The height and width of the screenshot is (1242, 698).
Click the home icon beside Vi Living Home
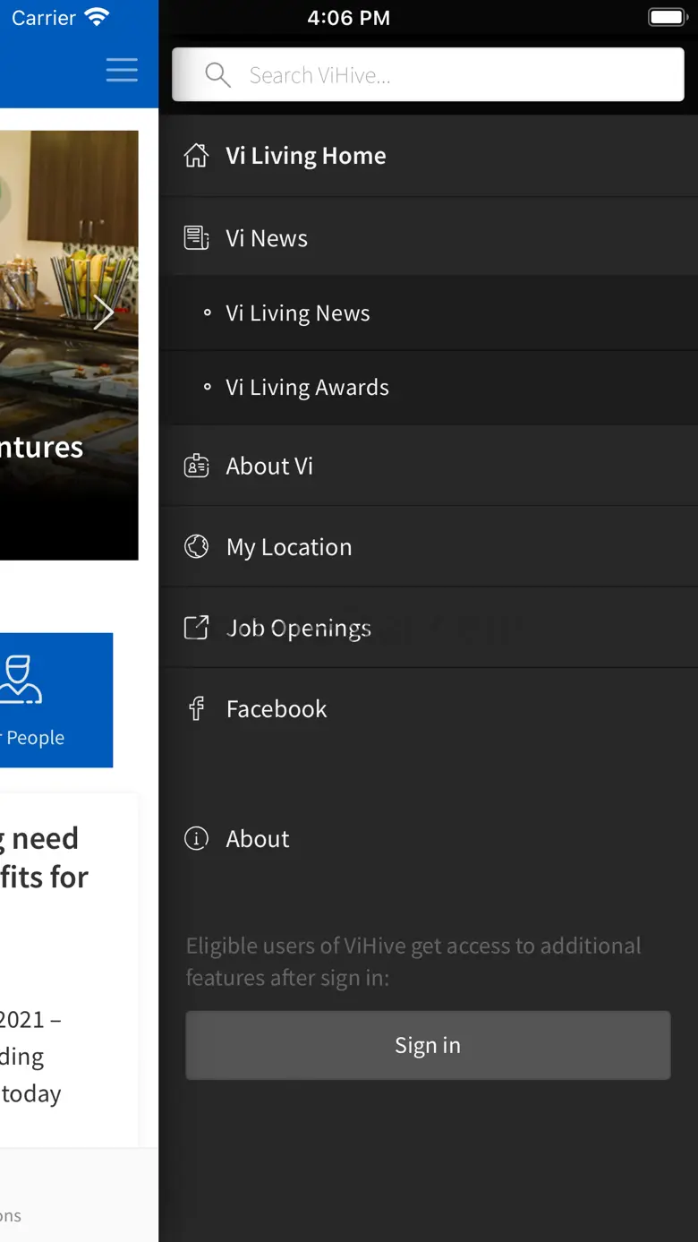196,156
